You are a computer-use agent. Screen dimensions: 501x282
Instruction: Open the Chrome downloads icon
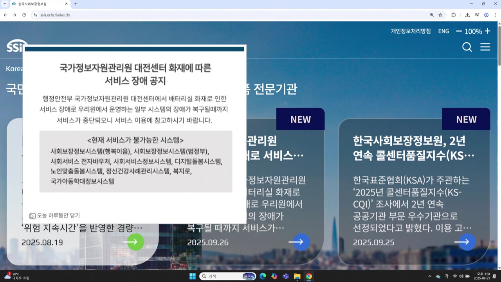tap(467, 15)
